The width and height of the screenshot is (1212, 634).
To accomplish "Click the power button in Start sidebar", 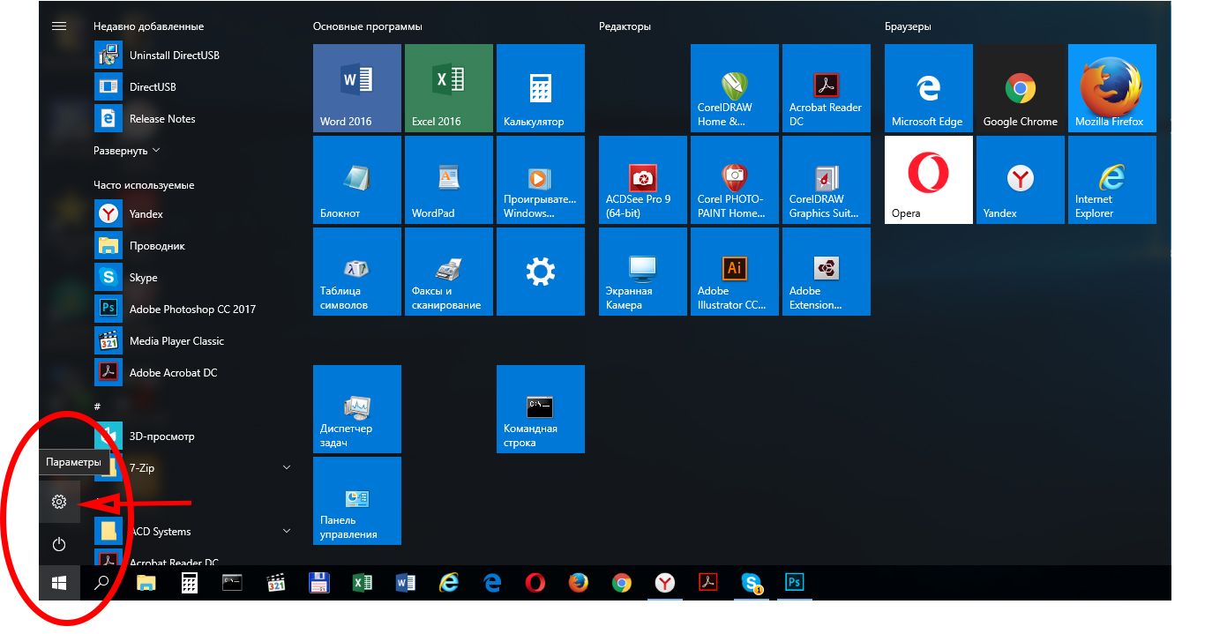I will coord(59,544).
